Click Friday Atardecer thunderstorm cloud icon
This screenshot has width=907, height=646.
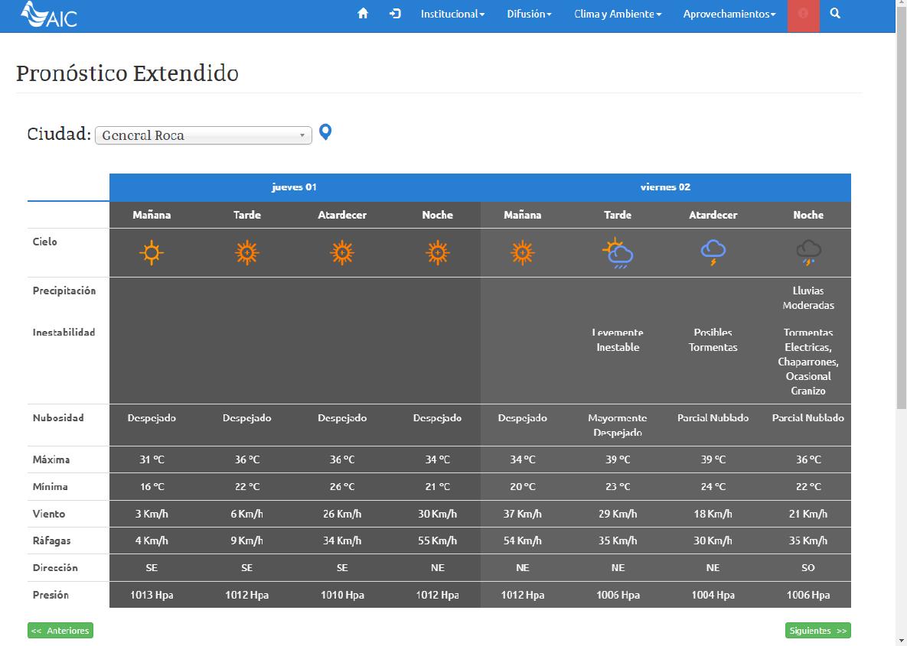tap(713, 252)
